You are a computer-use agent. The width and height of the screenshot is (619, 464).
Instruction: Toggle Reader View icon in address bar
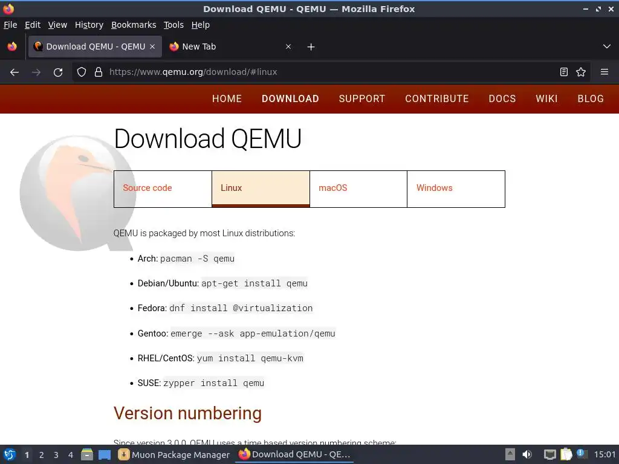click(x=564, y=72)
